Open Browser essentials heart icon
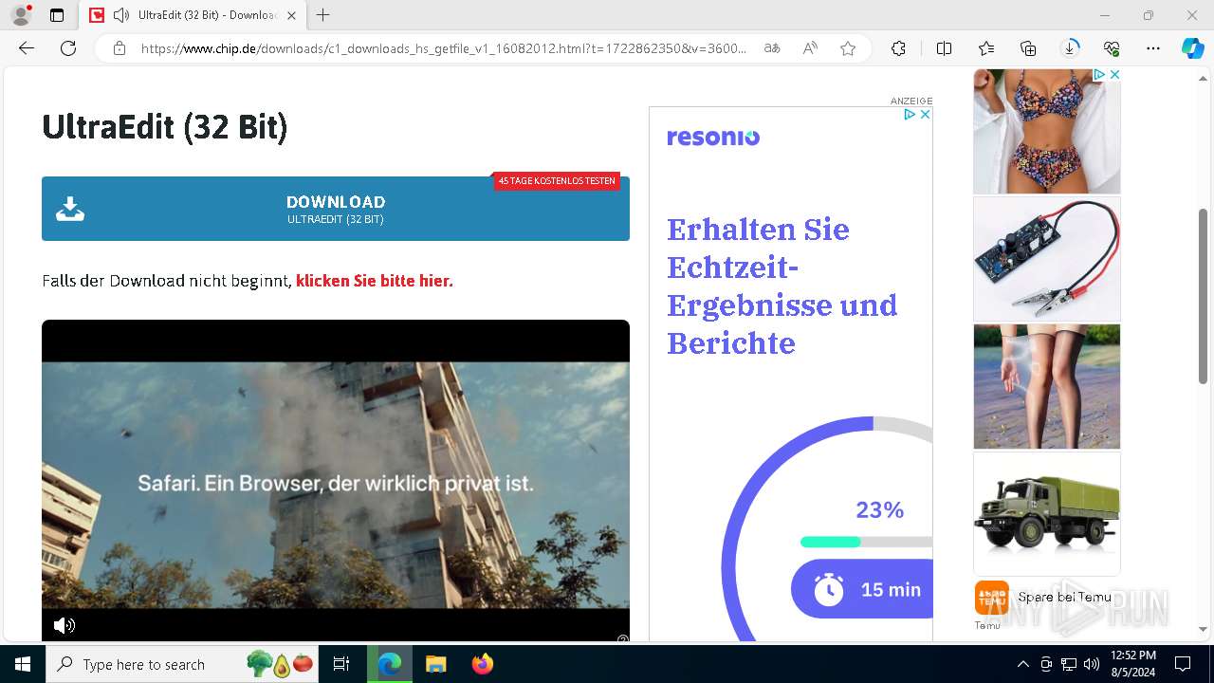Viewport: 1214px width, 683px height. 1112,48
